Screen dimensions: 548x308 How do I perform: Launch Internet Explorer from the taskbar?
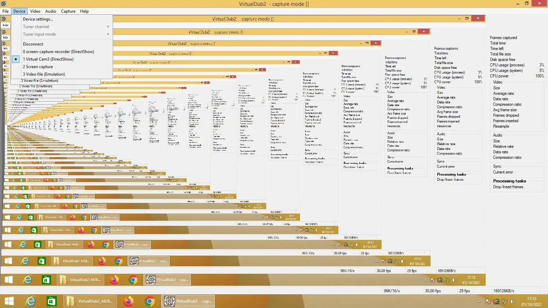[x=31, y=301]
